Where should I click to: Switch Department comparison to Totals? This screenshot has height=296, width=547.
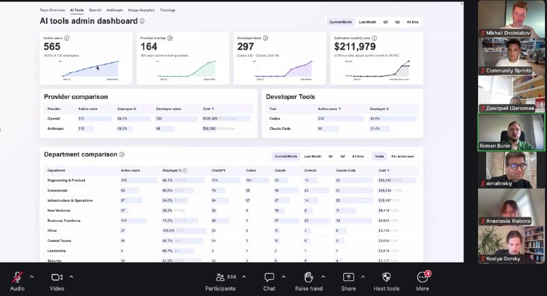pyautogui.click(x=379, y=156)
